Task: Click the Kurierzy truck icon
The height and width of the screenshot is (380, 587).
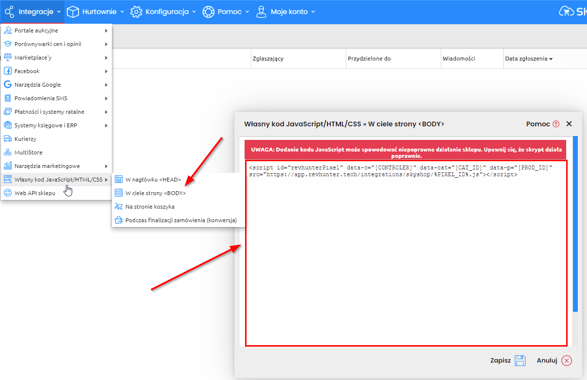Action: (8, 139)
